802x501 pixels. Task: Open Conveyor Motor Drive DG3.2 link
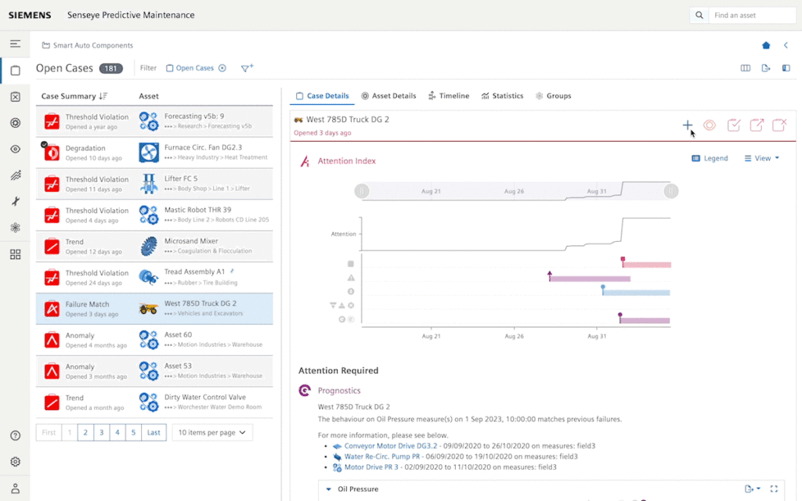click(391, 445)
